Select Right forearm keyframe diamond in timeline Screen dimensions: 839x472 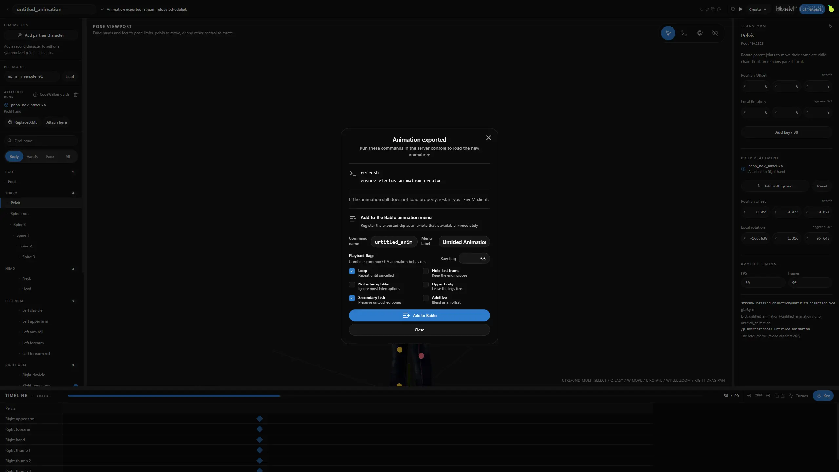point(260,429)
